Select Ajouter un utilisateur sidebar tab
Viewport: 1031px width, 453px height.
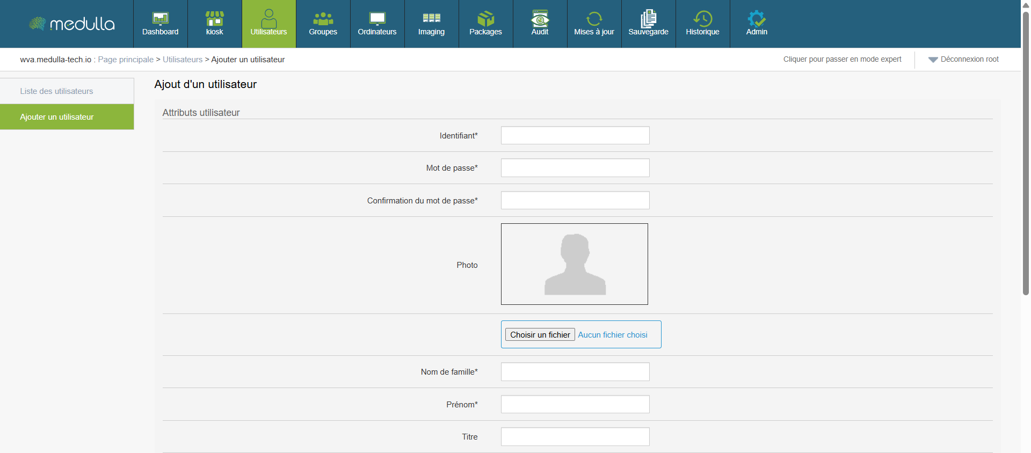click(57, 117)
